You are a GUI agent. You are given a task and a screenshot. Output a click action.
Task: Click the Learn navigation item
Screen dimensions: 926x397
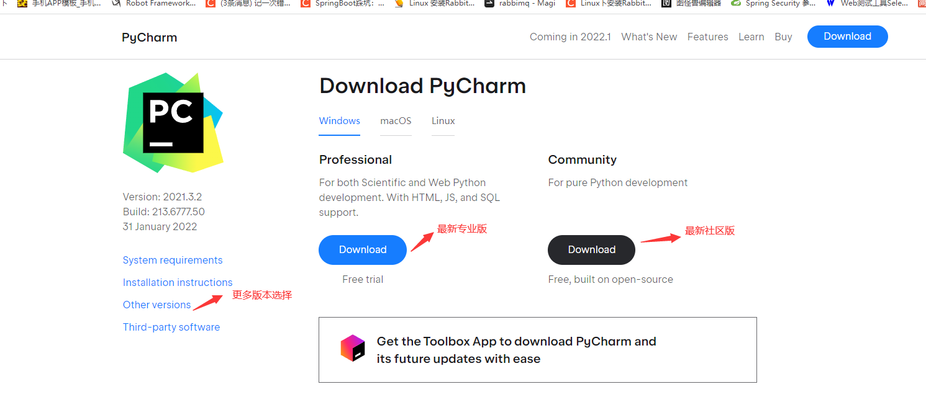(x=751, y=37)
